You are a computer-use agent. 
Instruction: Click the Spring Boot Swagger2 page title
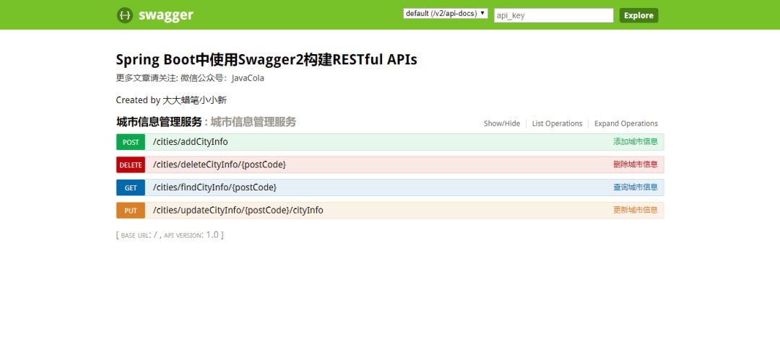point(266,60)
